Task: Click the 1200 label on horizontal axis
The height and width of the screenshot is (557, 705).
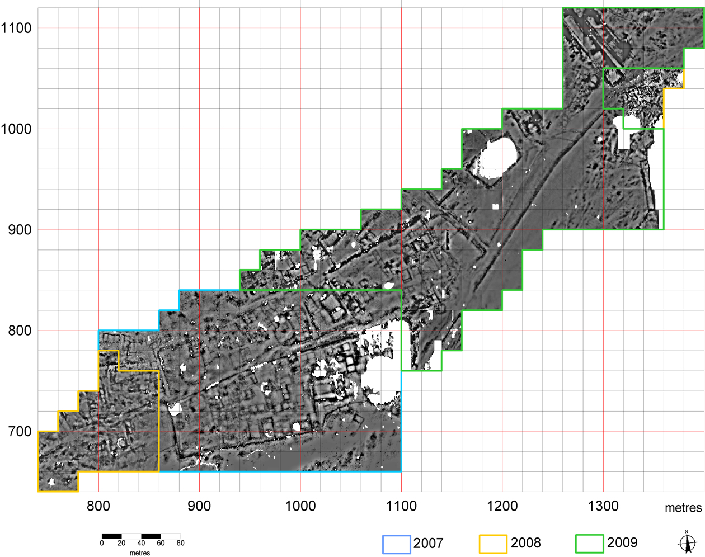Action: (x=502, y=506)
